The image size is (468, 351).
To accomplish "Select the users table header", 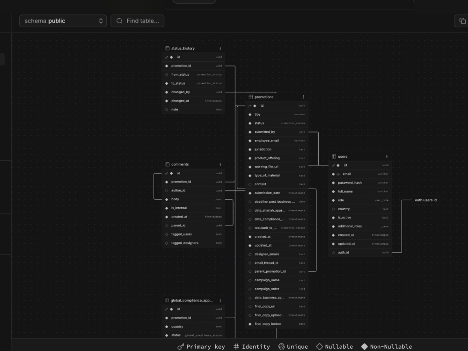I will [360, 156].
